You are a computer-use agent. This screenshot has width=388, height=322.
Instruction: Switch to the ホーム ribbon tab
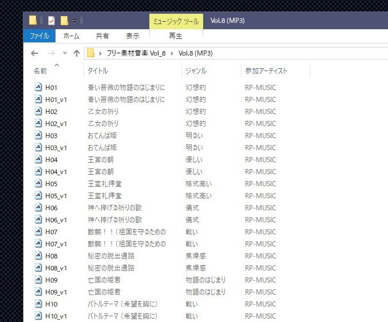click(x=72, y=36)
